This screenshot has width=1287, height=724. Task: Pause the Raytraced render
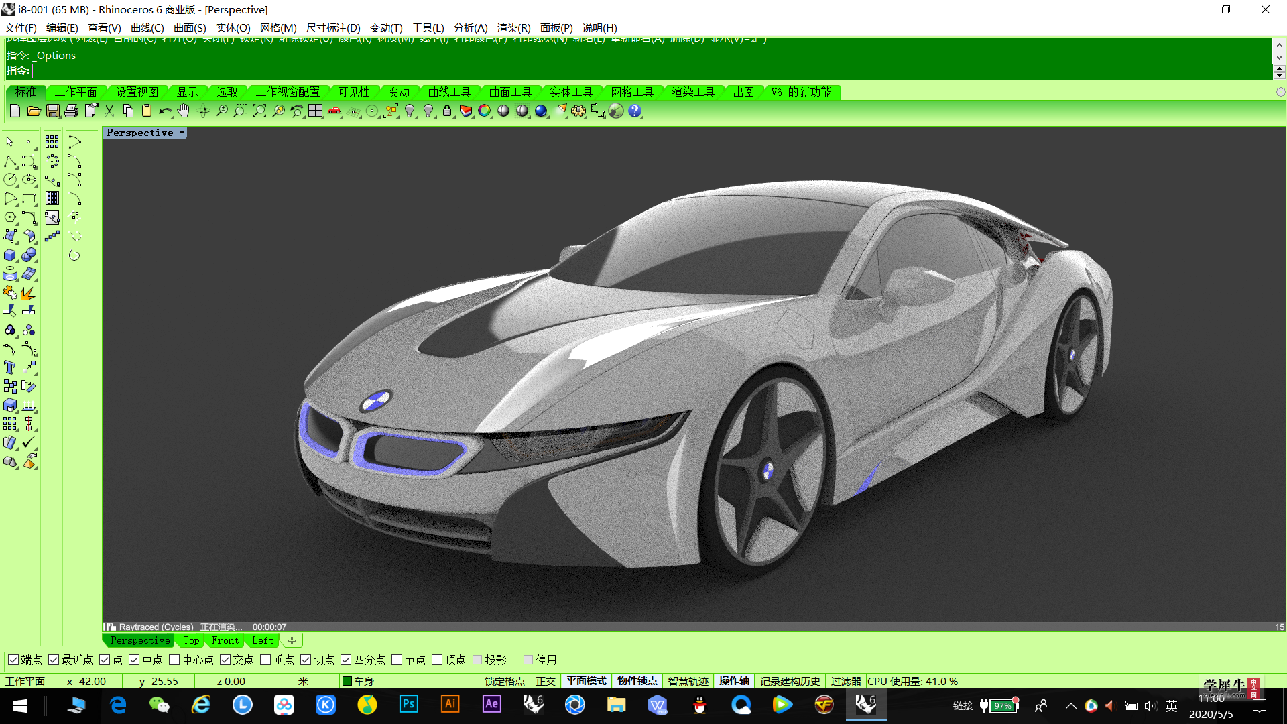106,627
